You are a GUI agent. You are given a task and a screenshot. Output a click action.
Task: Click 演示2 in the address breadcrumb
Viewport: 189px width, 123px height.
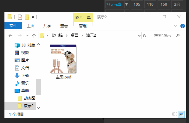tap(91, 35)
